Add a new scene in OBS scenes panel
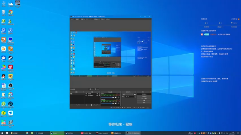Screen dimensions: 241x135 (x=71, y=105)
